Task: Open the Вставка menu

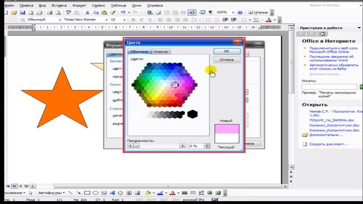Action: (59, 5)
